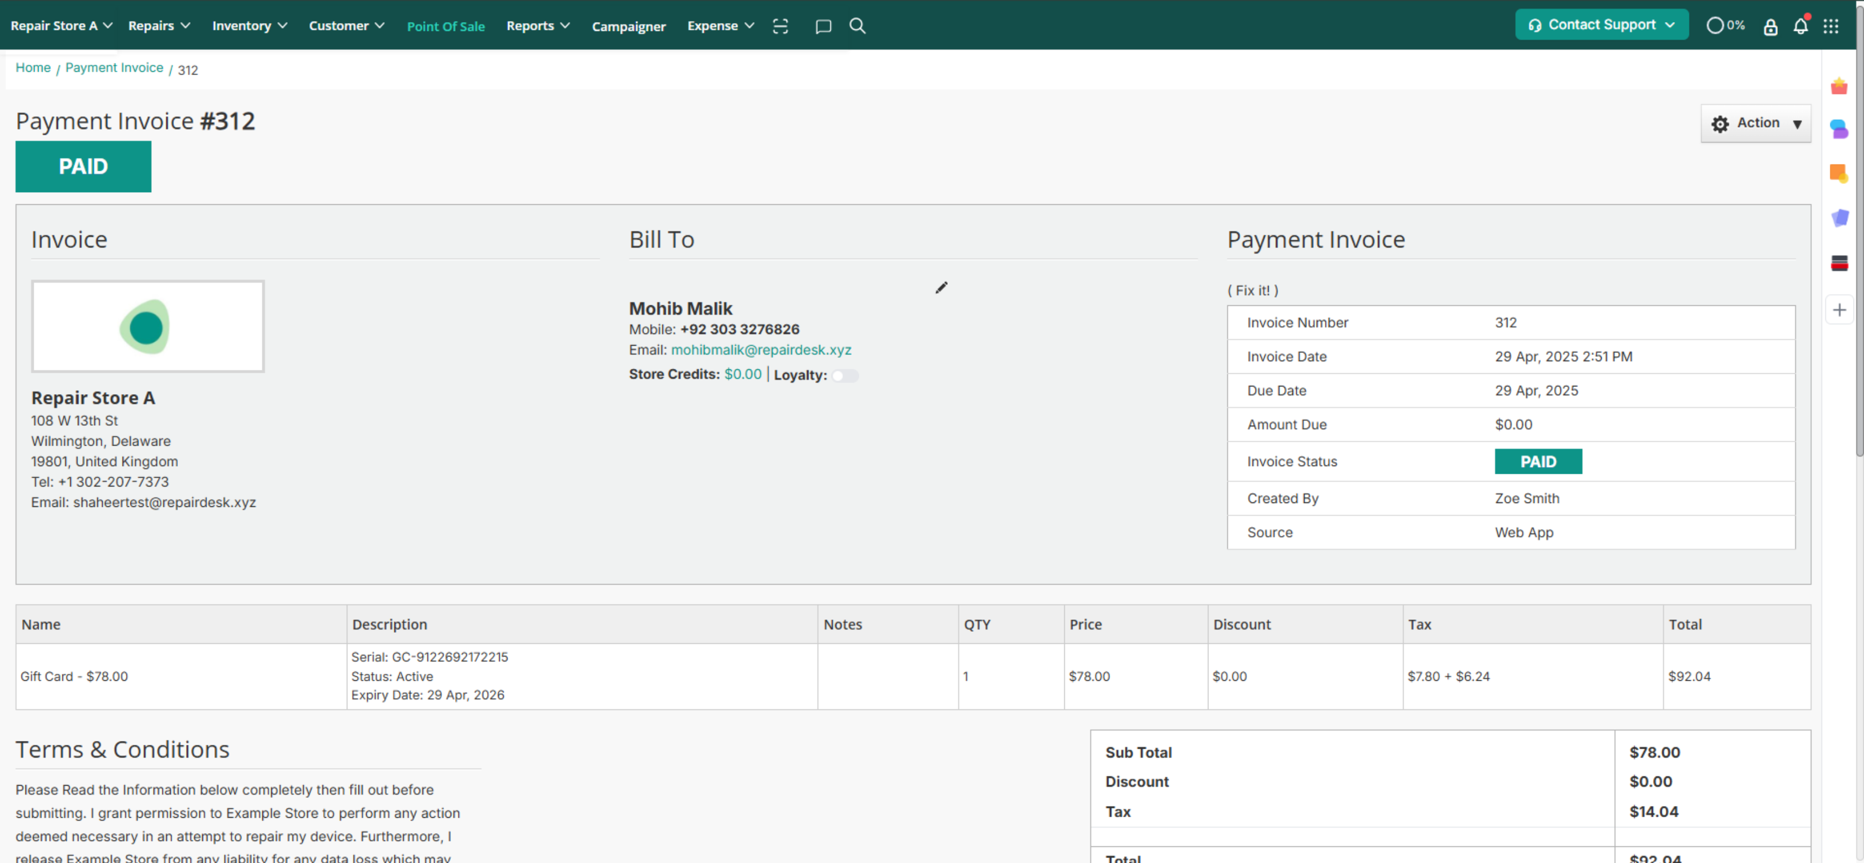The image size is (1864, 863).
Task: Click the ( Fix it! ) label
Action: (x=1253, y=290)
